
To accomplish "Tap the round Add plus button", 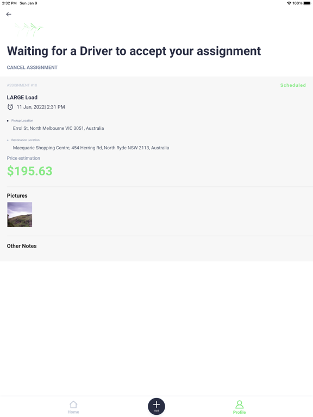I will click(x=156, y=406).
